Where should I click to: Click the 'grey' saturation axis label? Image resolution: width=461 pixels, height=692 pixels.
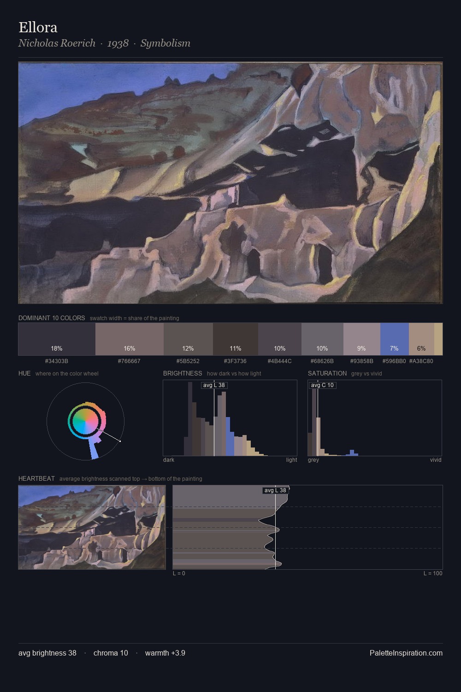click(x=313, y=460)
